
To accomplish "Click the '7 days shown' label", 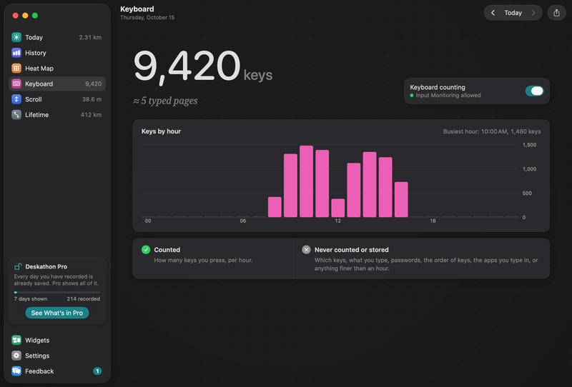I will (31, 298).
